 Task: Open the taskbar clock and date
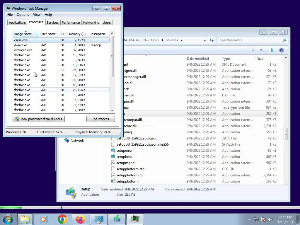[285, 219]
